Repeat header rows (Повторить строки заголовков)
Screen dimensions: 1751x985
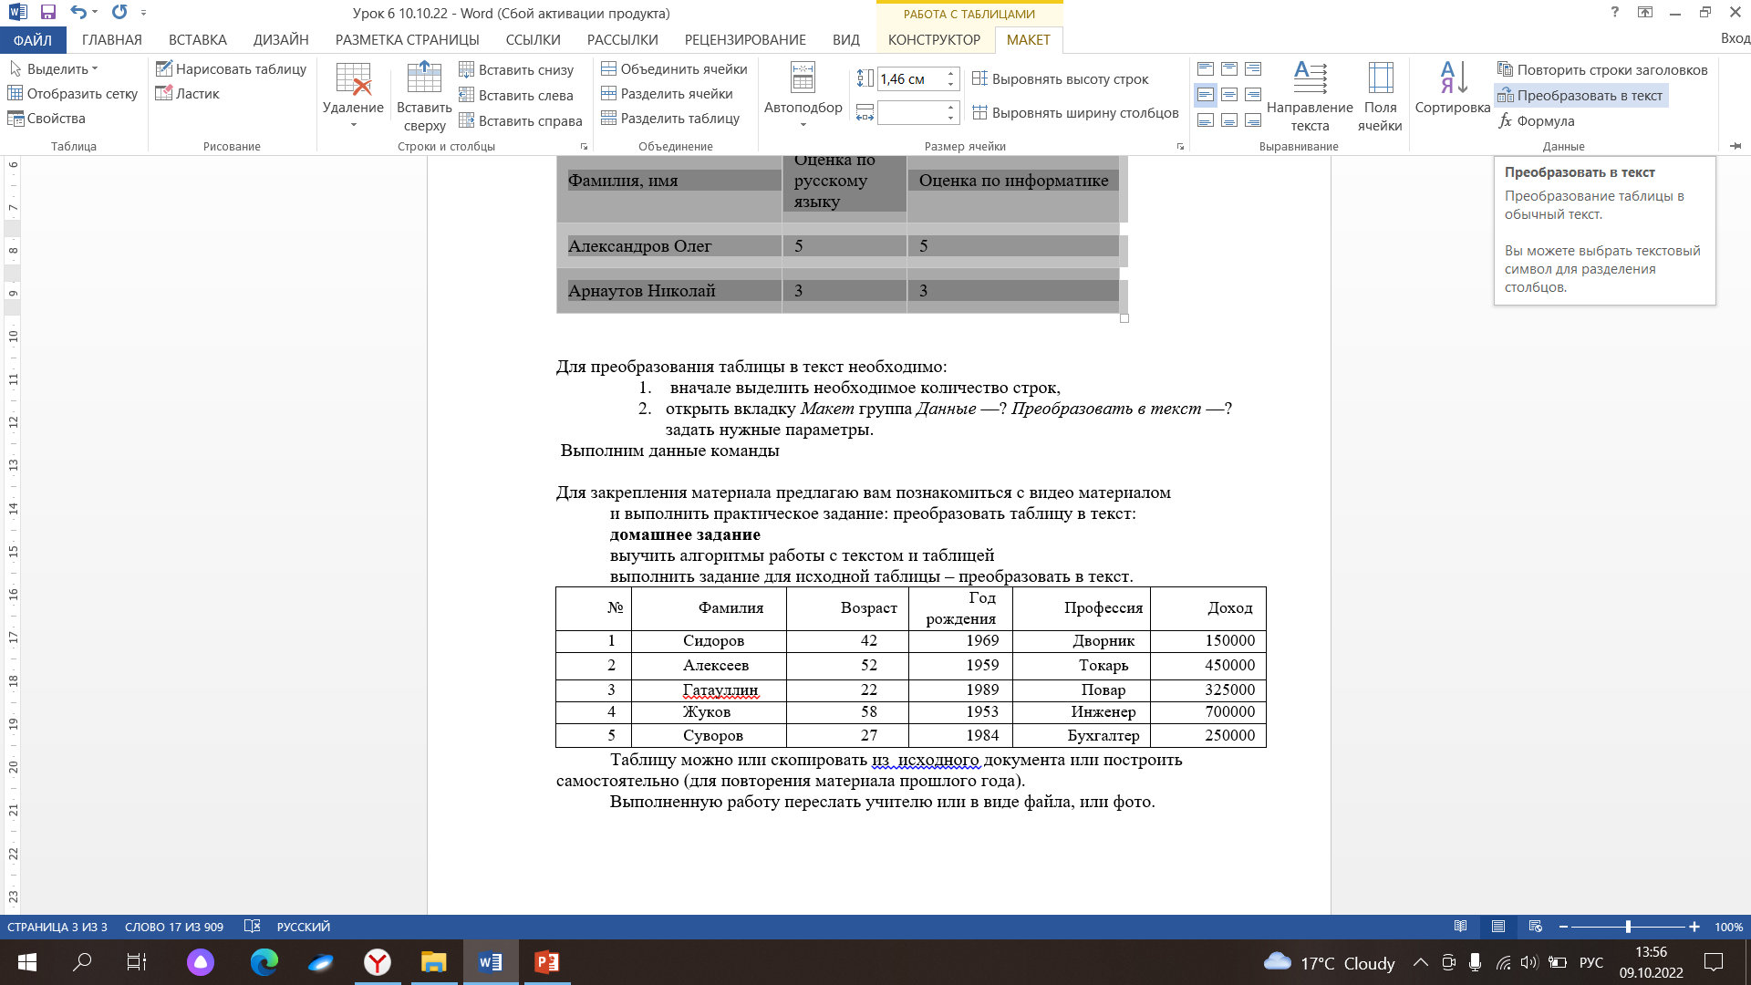tap(1602, 69)
